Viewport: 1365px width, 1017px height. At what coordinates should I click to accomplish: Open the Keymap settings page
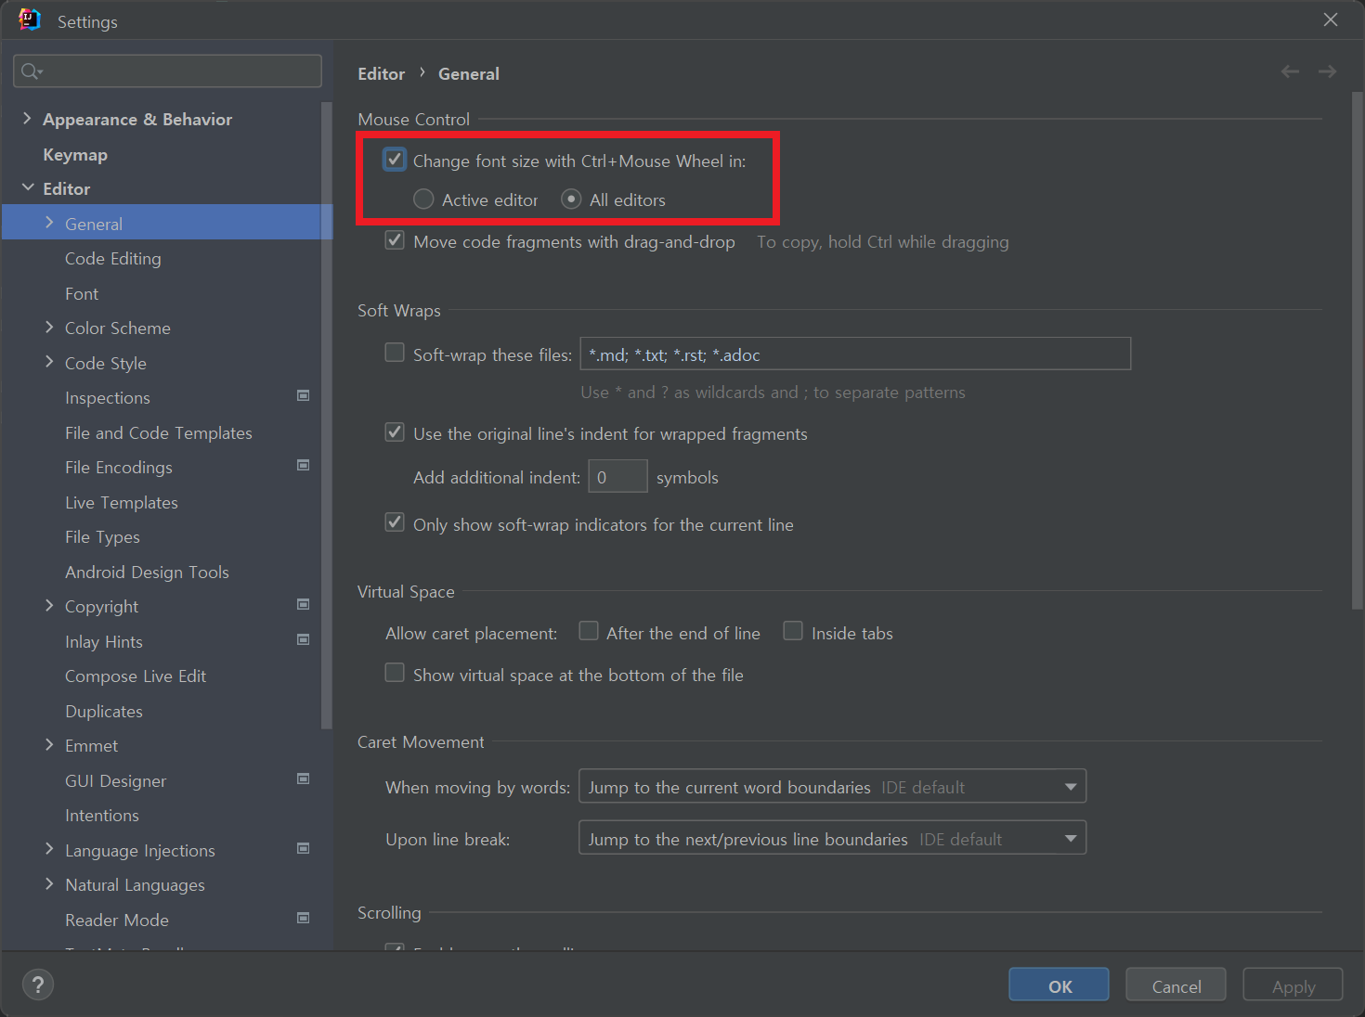pos(75,155)
